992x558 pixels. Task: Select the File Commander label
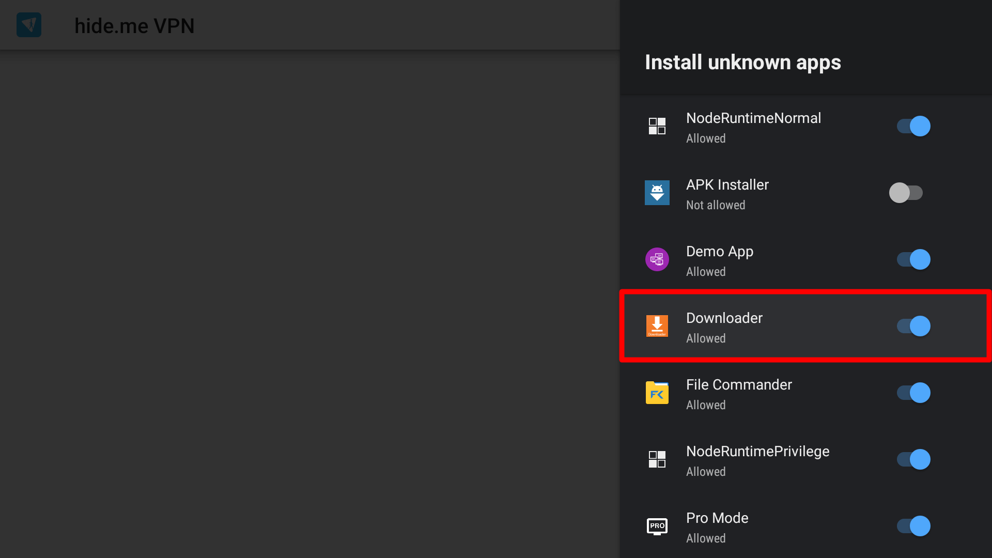(739, 385)
